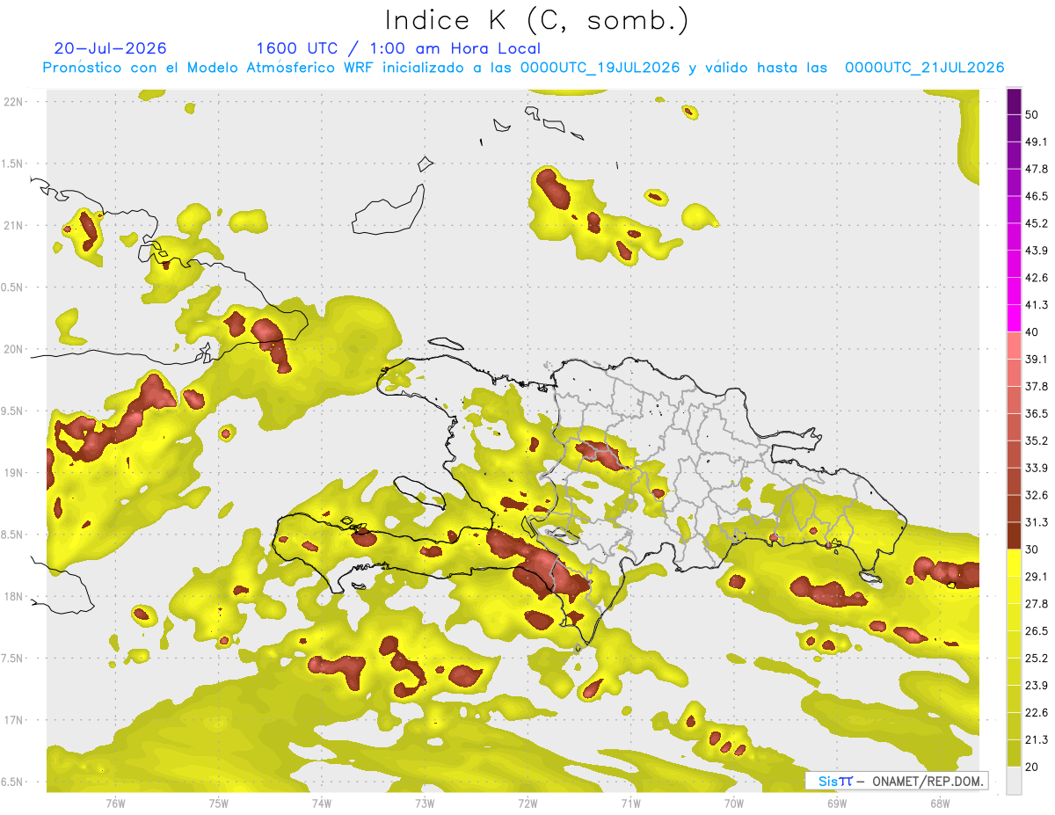Pick the magenta swatch between 40 and 41.3
This screenshot has width=1055, height=815.
pyautogui.click(x=1014, y=318)
